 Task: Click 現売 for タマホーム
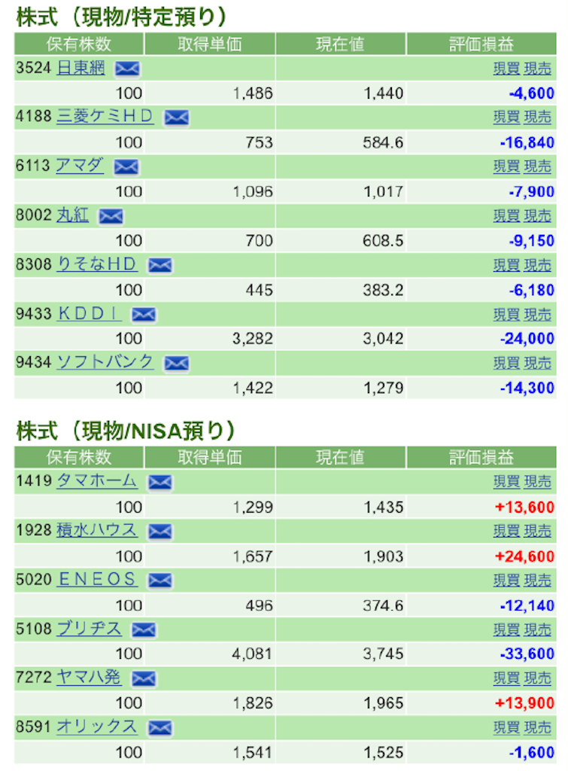tap(538, 482)
